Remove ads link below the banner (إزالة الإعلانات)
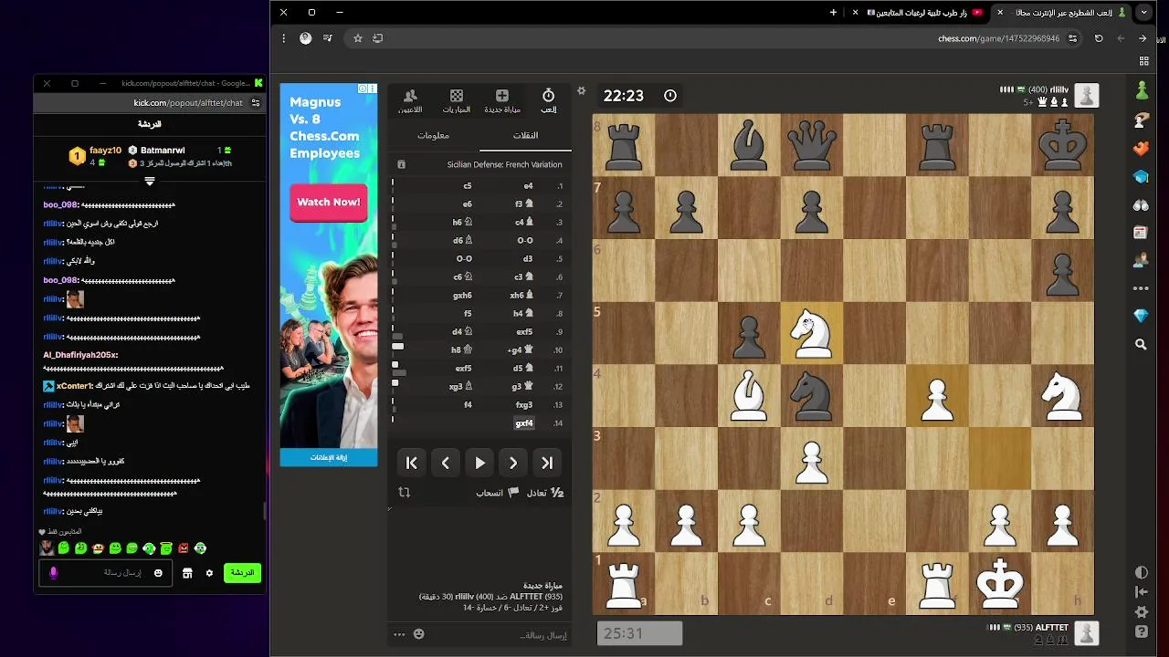This screenshot has width=1169, height=657. [329, 457]
